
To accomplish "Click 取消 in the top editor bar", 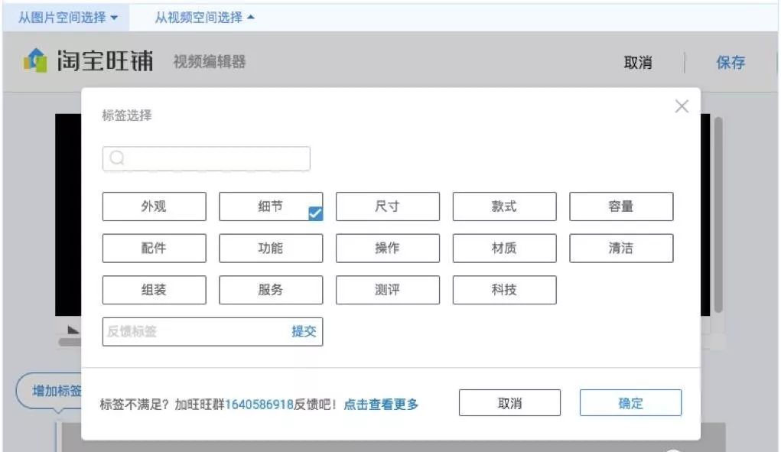I will click(639, 62).
